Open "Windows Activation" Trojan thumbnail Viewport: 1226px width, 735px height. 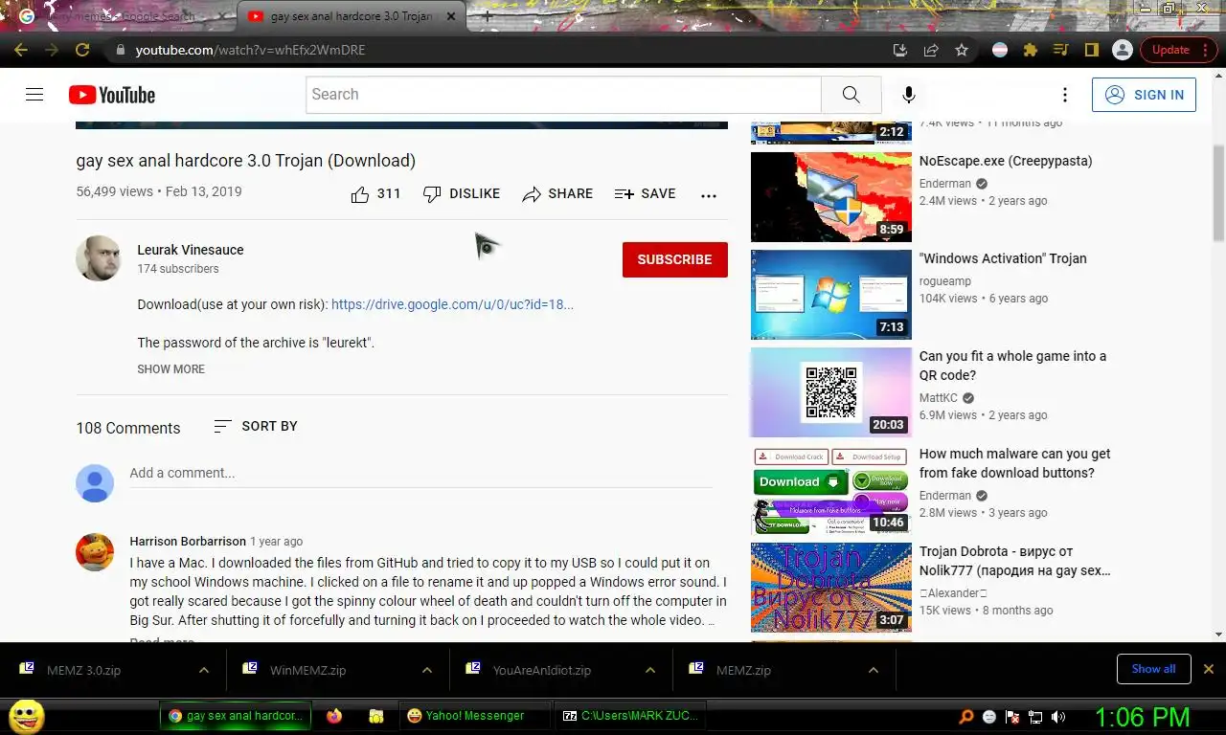[x=831, y=295]
